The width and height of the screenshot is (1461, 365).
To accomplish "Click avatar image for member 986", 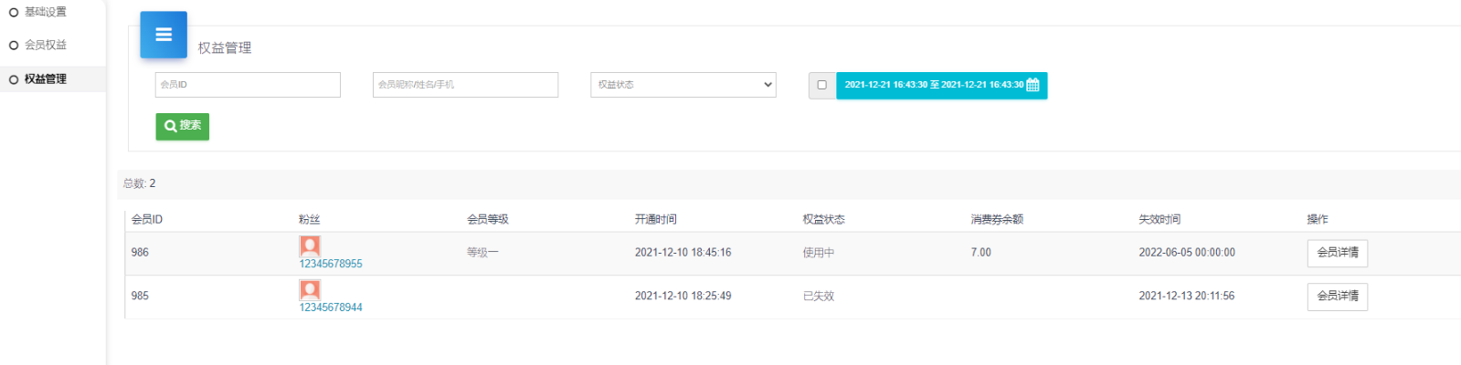I will pyautogui.click(x=310, y=245).
